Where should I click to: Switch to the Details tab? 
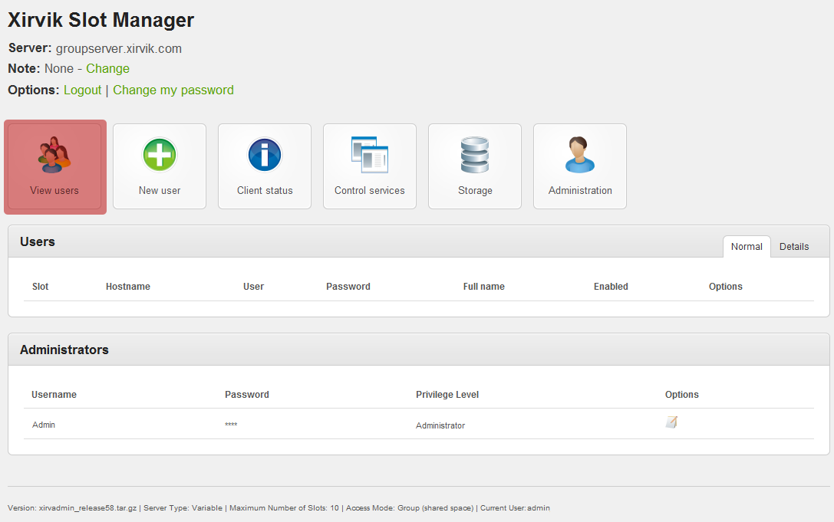[x=794, y=247]
